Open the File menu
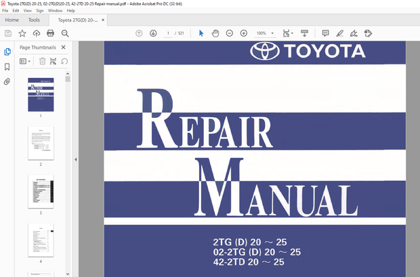 5,11
